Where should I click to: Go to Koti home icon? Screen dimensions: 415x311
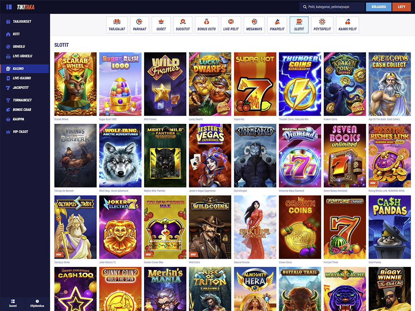[8, 34]
